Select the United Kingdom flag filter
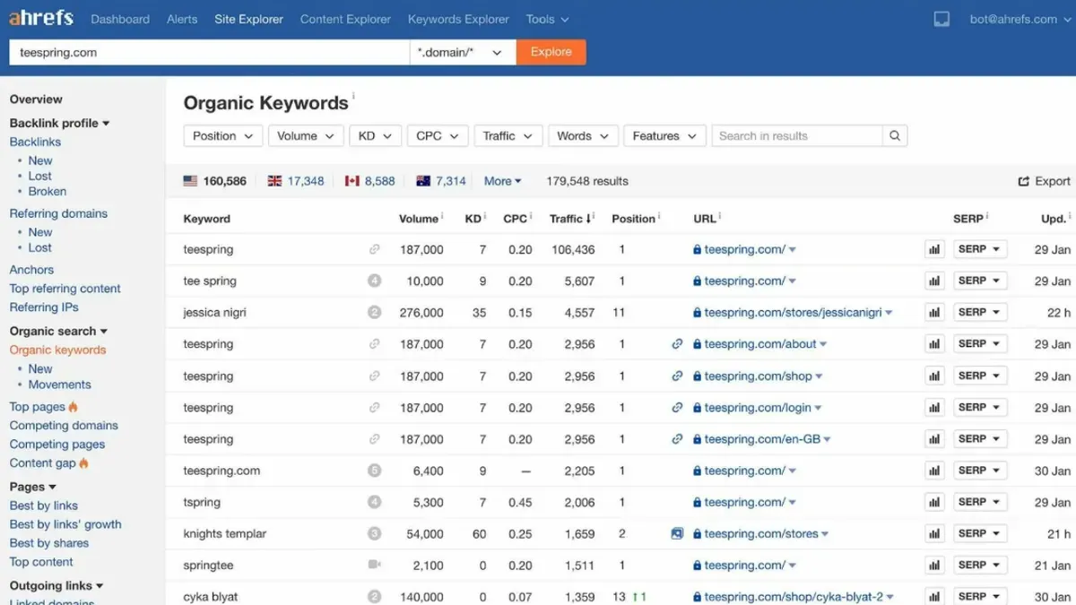The width and height of the screenshot is (1076, 605). 274,181
